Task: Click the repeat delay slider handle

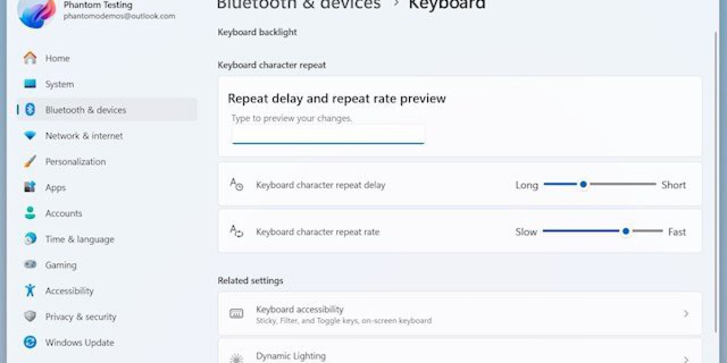Action: (583, 185)
